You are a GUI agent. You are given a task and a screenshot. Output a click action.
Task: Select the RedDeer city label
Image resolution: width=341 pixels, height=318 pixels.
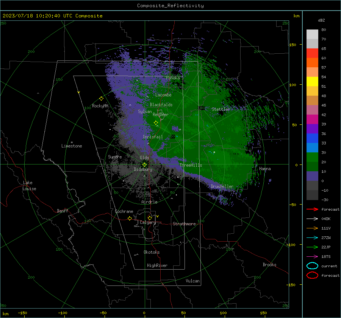[161, 115]
